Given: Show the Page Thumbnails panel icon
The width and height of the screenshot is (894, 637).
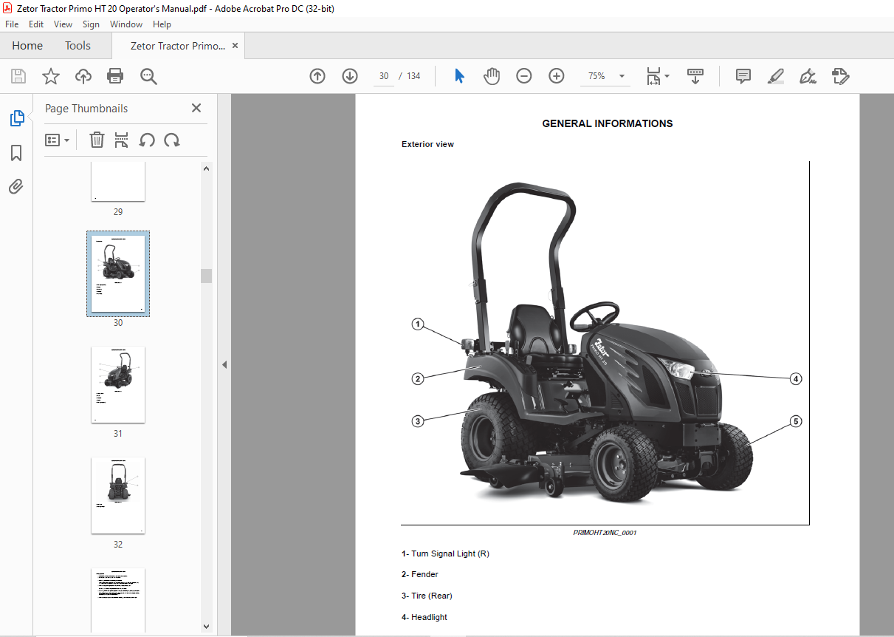Looking at the screenshot, I should tap(16, 117).
